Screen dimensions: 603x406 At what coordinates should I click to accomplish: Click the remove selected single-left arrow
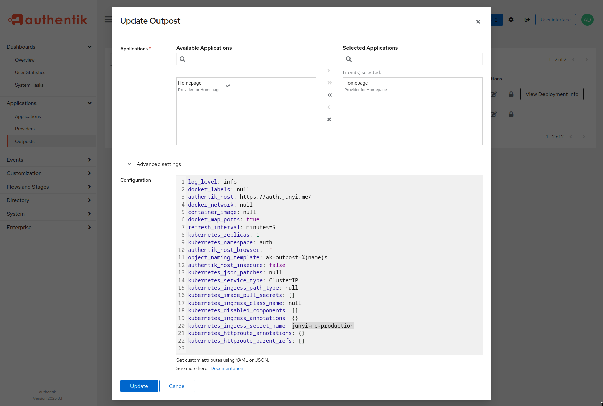[x=329, y=107]
